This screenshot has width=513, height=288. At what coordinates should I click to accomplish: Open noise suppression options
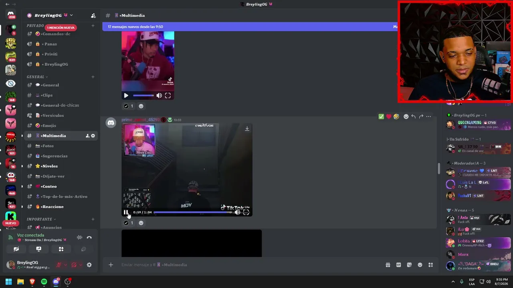click(79, 238)
